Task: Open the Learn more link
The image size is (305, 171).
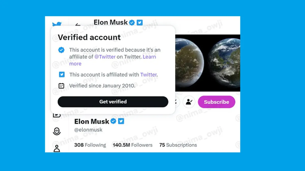Action: click(113, 60)
